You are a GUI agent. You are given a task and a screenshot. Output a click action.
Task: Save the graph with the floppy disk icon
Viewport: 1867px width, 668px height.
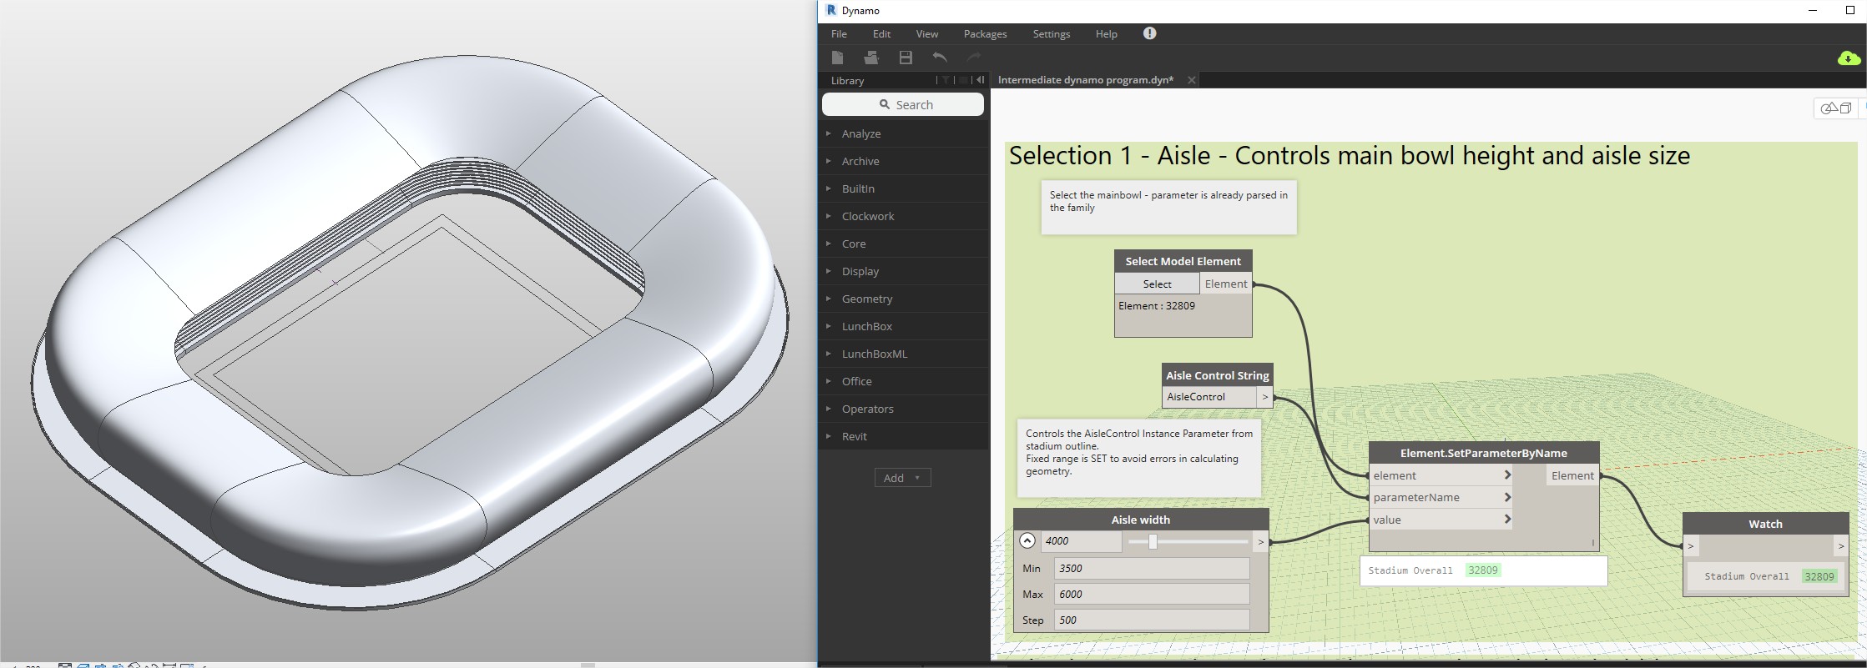tap(906, 58)
